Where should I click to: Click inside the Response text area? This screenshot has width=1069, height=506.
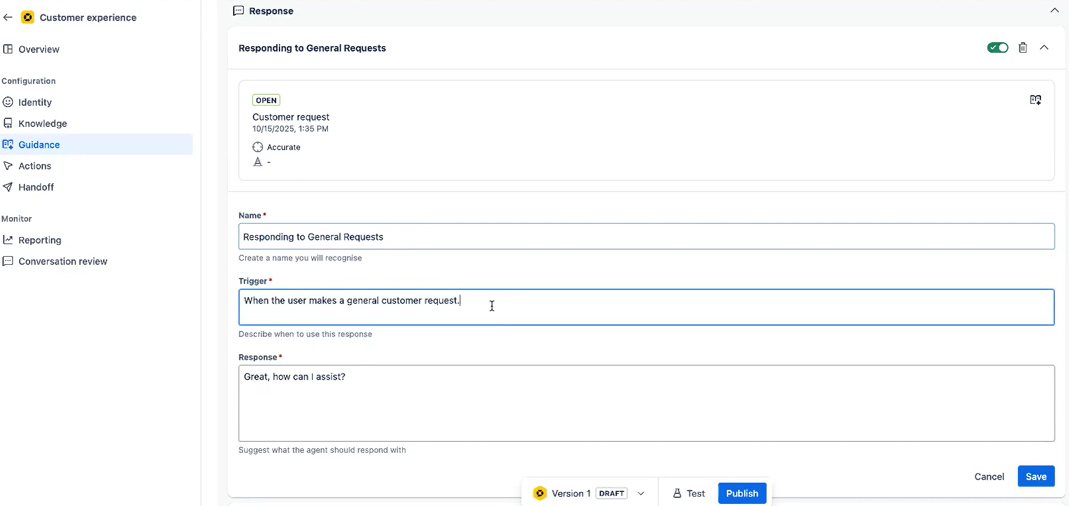[646, 403]
